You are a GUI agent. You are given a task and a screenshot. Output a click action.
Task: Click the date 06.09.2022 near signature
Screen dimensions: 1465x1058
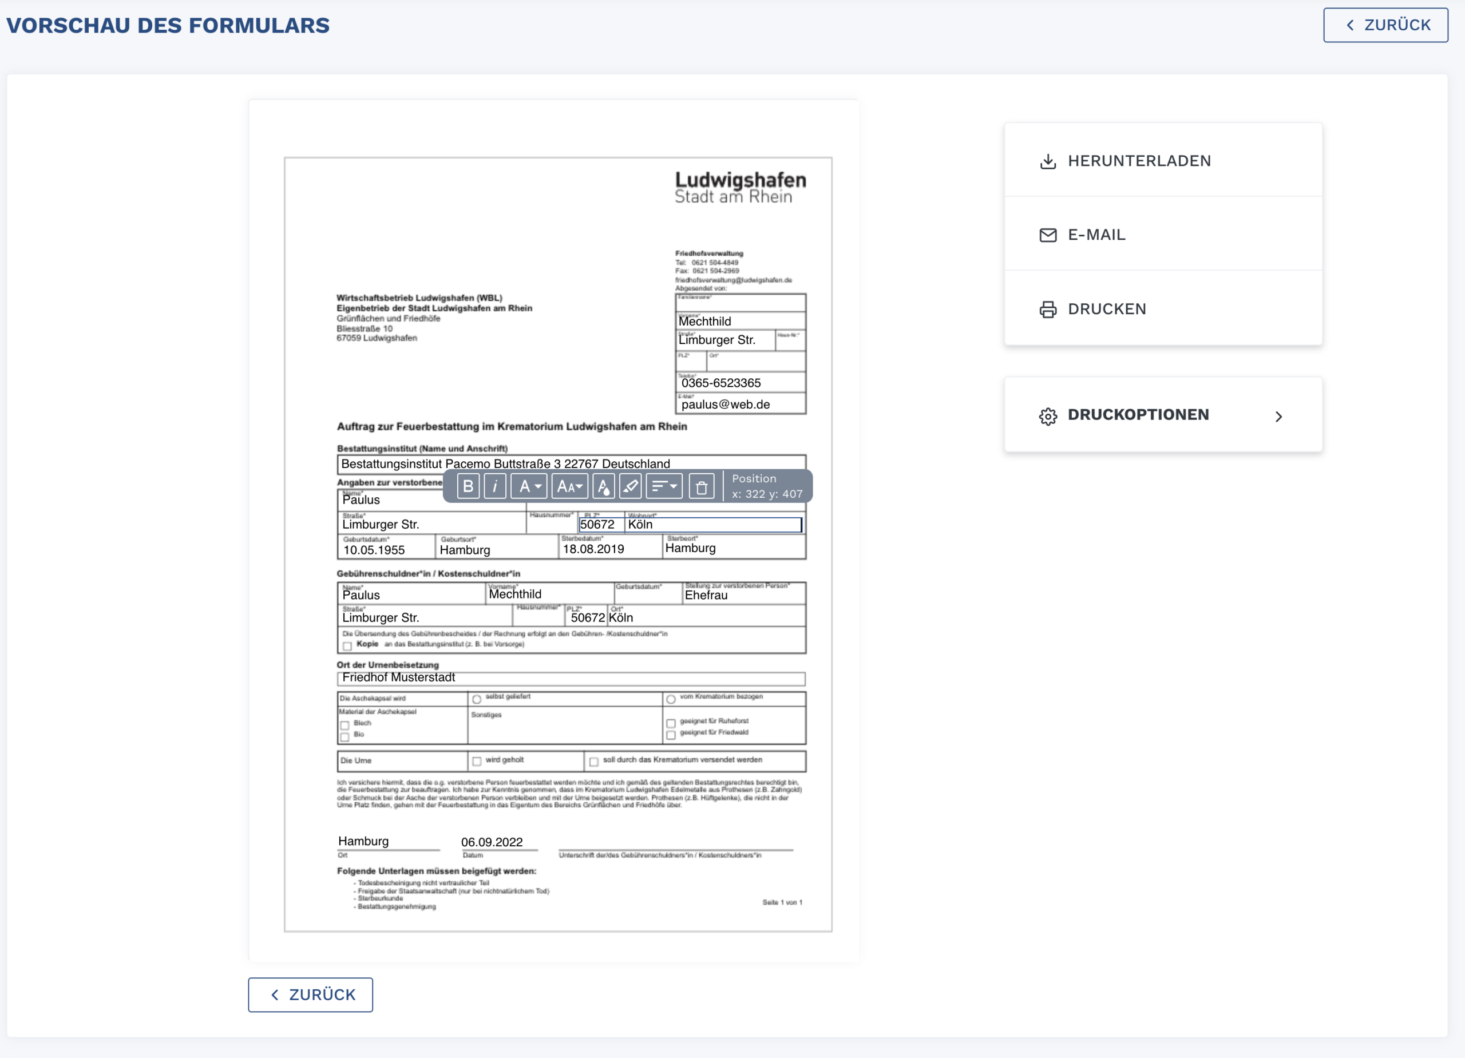[492, 842]
